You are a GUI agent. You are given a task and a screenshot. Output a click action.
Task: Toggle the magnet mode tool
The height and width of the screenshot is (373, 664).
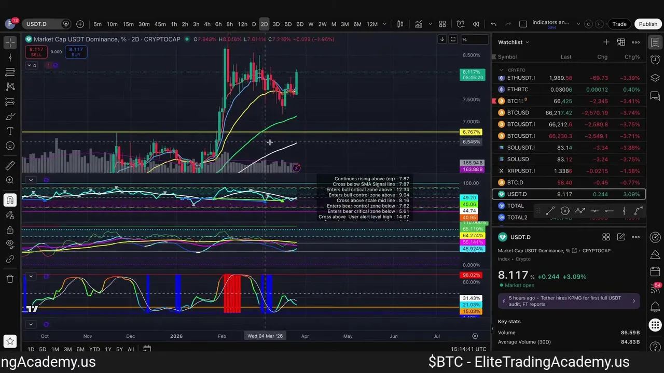[10, 200]
